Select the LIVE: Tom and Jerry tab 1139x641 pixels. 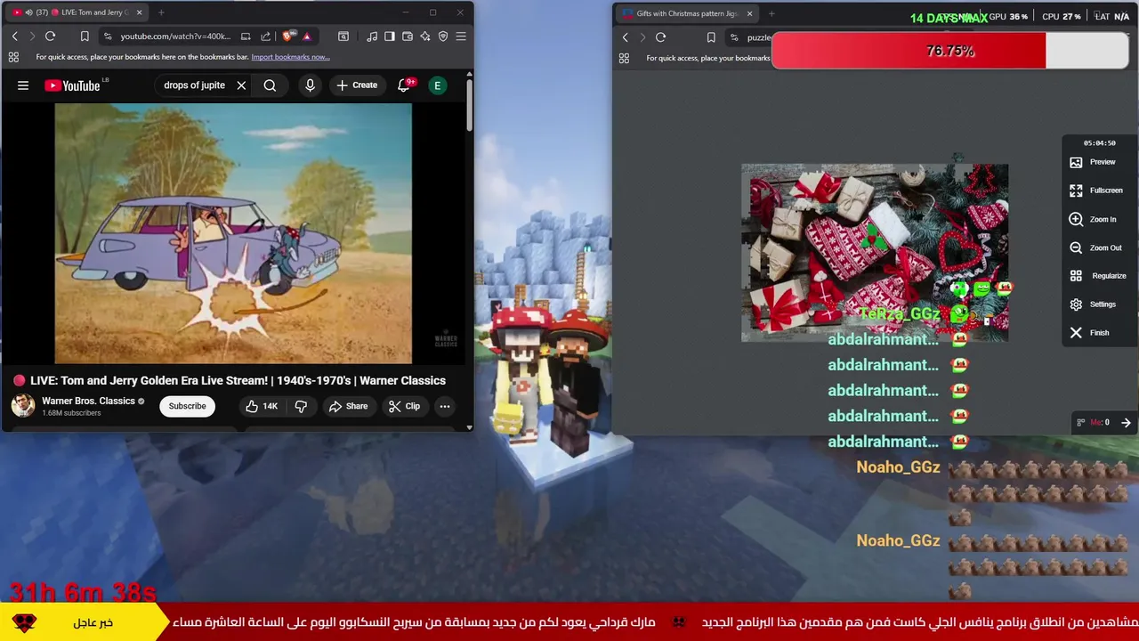[x=78, y=12]
